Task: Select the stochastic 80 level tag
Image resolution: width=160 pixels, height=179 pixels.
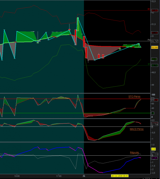Action: (x=153, y=99)
